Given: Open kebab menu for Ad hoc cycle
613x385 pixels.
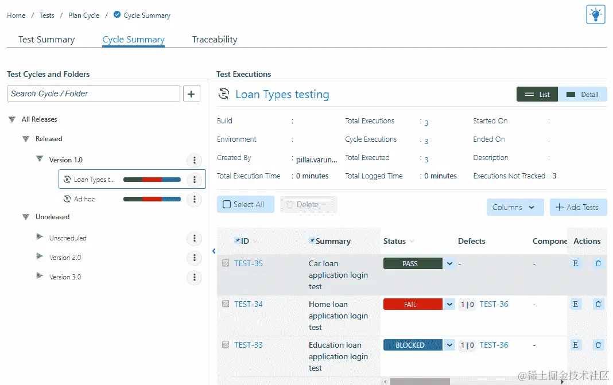Looking at the screenshot, I should tap(195, 199).
